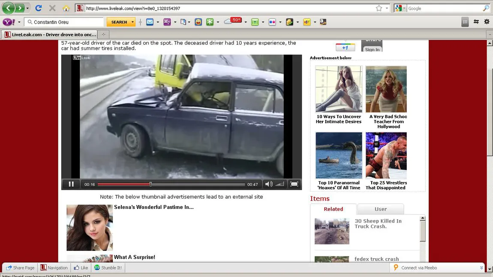Viewport: 493px width, 277px height.
Task: Click the Like button
Action: [81, 268]
